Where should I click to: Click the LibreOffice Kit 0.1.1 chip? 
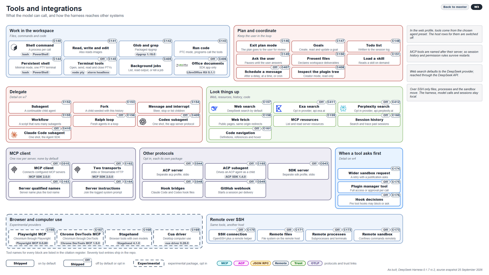click(x=201, y=72)
